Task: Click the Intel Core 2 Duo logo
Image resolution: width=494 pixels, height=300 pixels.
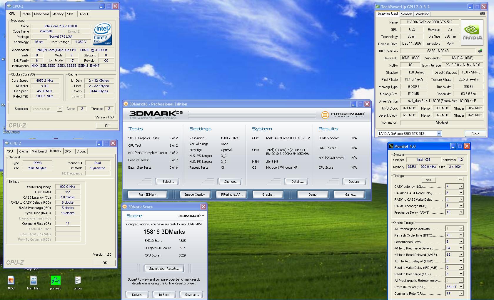Action: [x=102, y=34]
